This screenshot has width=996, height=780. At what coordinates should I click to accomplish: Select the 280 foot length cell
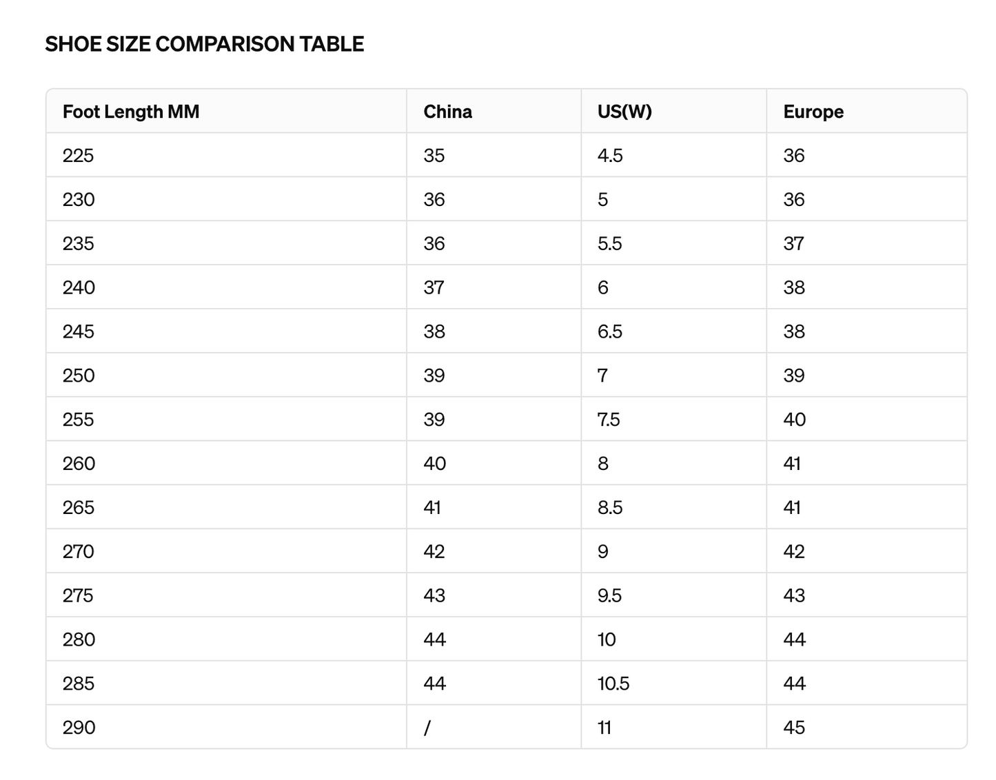(x=226, y=640)
